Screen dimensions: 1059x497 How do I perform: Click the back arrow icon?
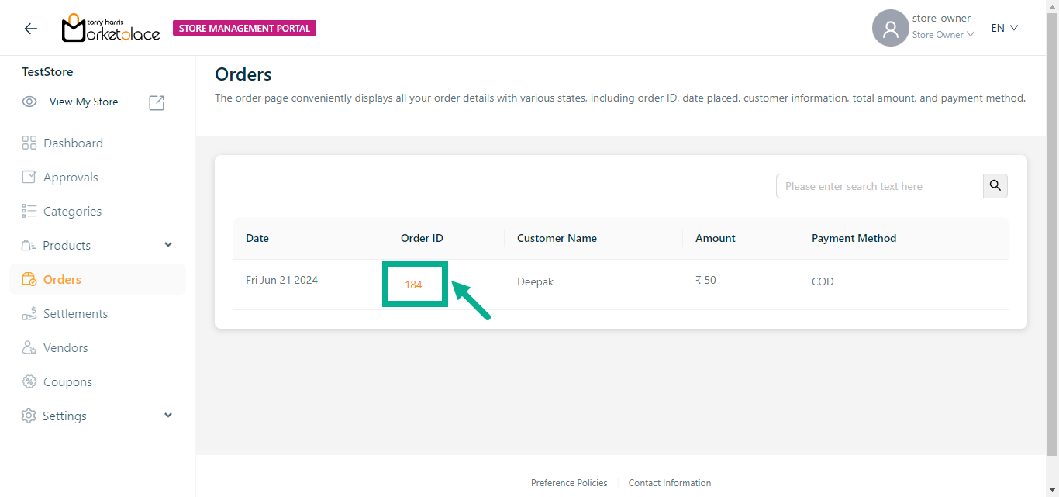click(31, 29)
